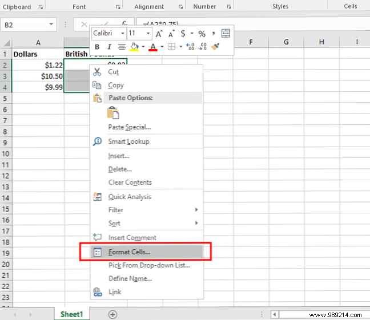Click Bold in the mini toolbar
The height and width of the screenshot is (320, 370).
point(97,47)
